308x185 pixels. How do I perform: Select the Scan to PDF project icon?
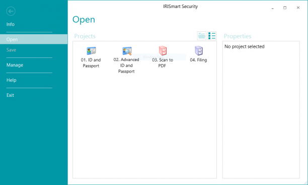[x=163, y=50]
